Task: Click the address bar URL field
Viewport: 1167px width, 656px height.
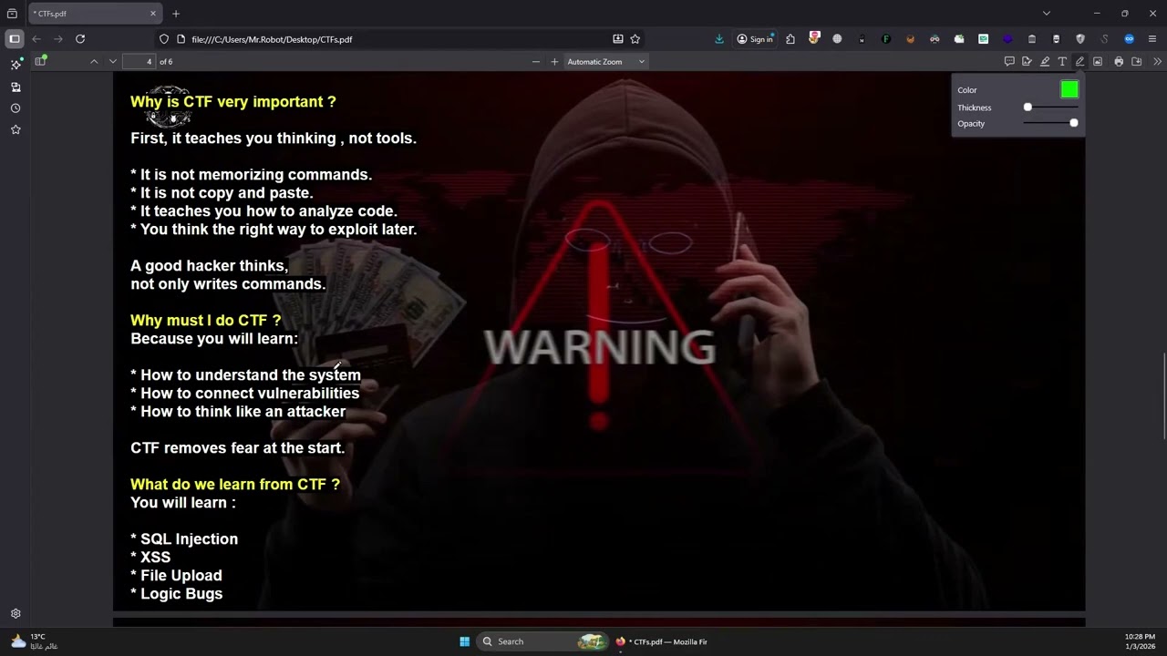Action: point(392,39)
